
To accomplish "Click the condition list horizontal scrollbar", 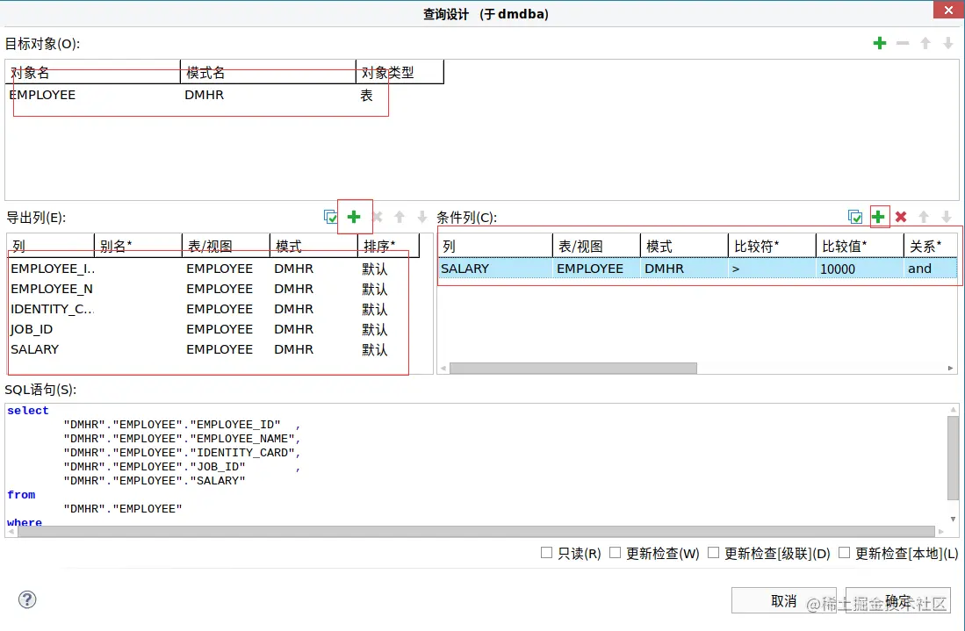I will pyautogui.click(x=573, y=368).
